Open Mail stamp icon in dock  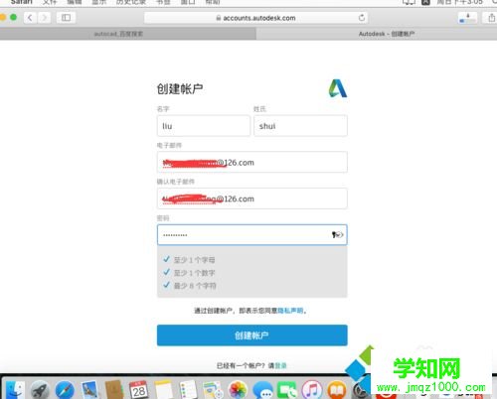pos(89,390)
